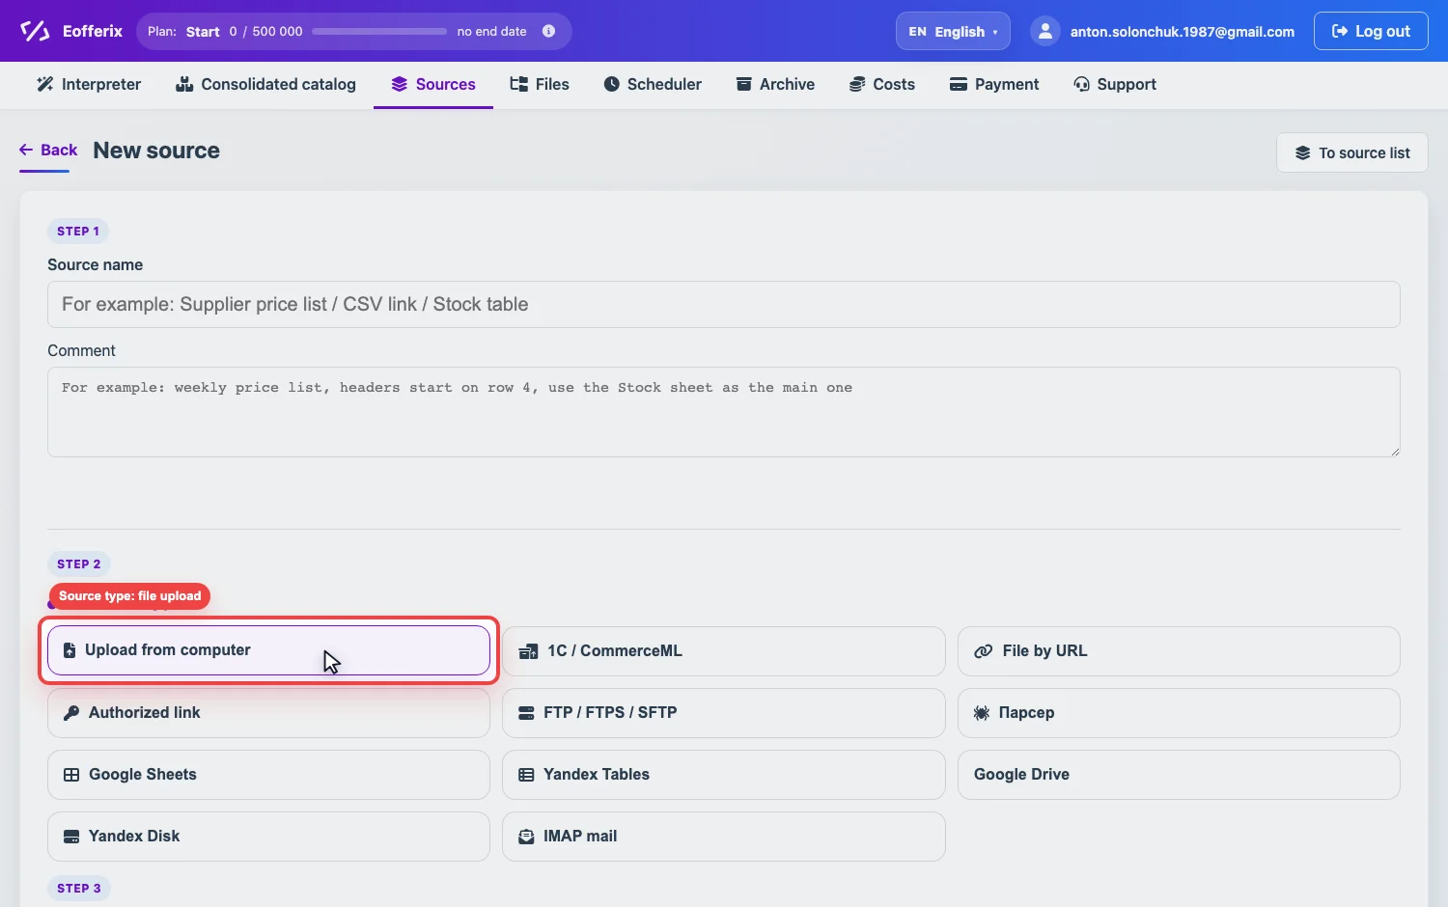1448x907 pixels.
Task: Open the Interpreter tab
Action: coord(89,85)
